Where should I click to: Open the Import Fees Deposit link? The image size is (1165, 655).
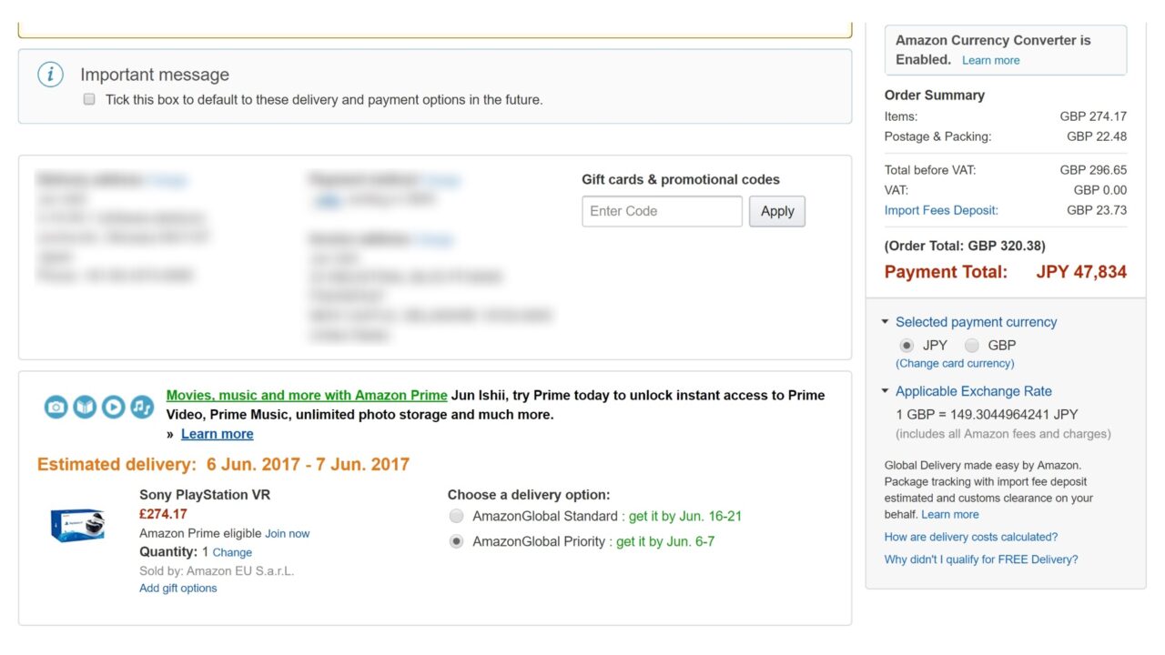941,210
